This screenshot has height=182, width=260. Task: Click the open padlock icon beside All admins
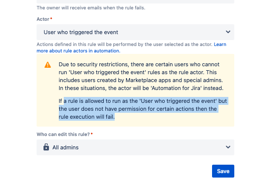click(x=46, y=147)
